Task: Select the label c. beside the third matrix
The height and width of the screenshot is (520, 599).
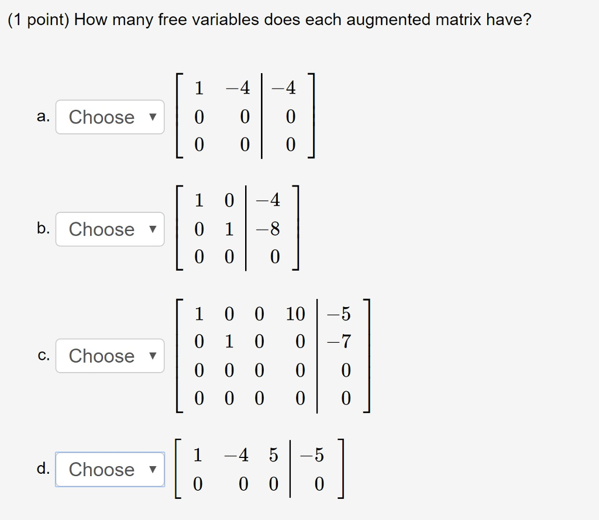Action: pos(41,356)
